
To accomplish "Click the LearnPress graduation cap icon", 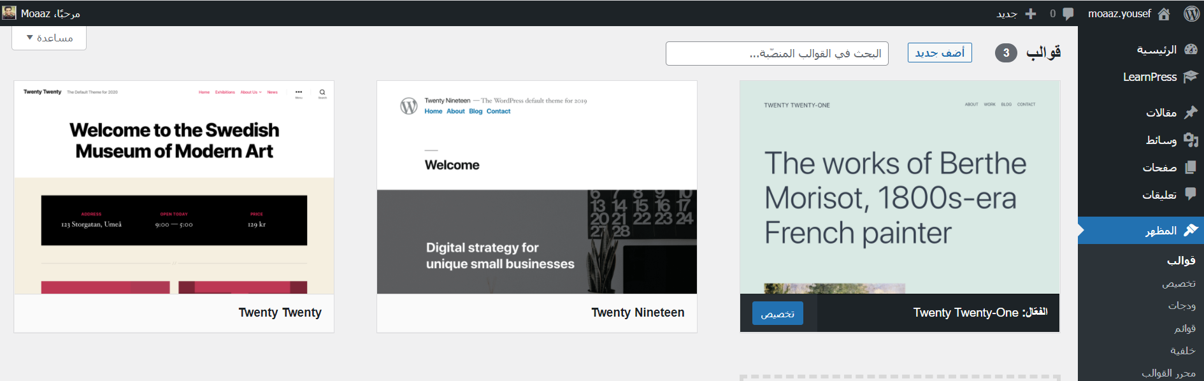I will click(1191, 77).
